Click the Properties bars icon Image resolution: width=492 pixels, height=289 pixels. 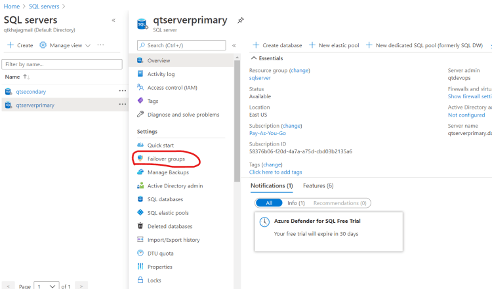coord(140,267)
